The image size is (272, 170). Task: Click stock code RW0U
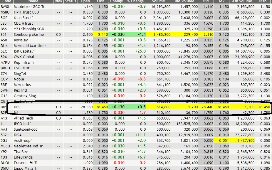coord(6,6)
